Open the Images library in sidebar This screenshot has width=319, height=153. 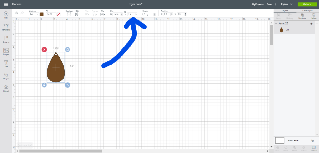[x=6, y=51]
